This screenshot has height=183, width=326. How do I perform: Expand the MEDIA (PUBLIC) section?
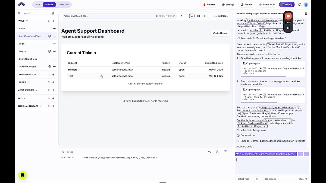point(27,90)
